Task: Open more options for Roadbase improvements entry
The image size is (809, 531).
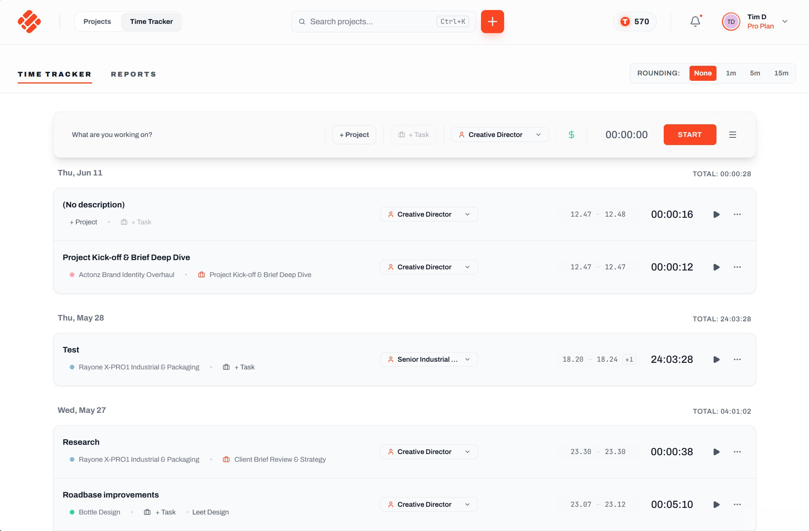Action: point(737,504)
